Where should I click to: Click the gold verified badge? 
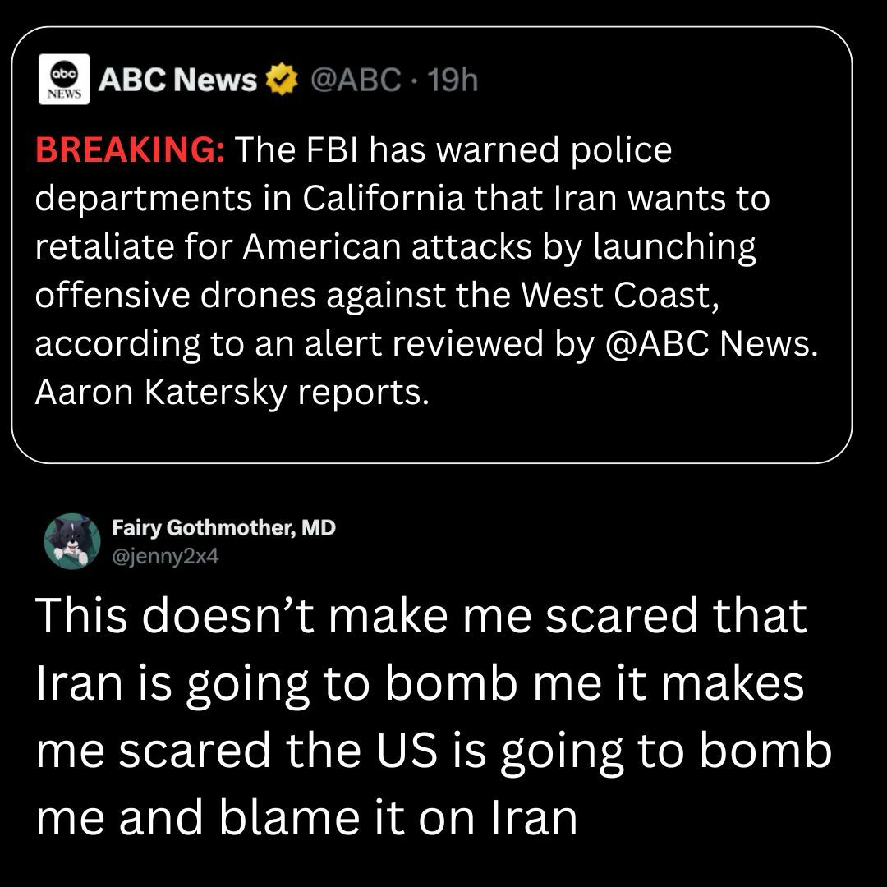282,80
